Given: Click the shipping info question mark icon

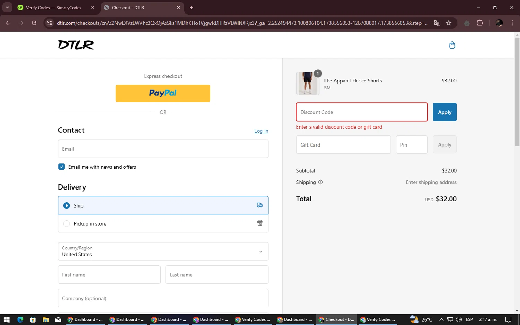Looking at the screenshot, I should (x=320, y=182).
